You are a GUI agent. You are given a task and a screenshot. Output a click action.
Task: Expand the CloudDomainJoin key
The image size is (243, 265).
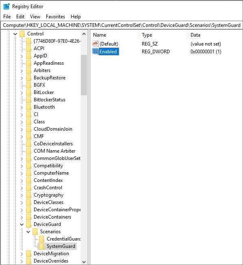click(x=22, y=129)
